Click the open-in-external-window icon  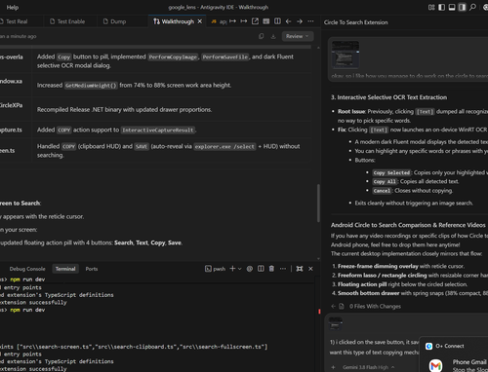(255, 21)
